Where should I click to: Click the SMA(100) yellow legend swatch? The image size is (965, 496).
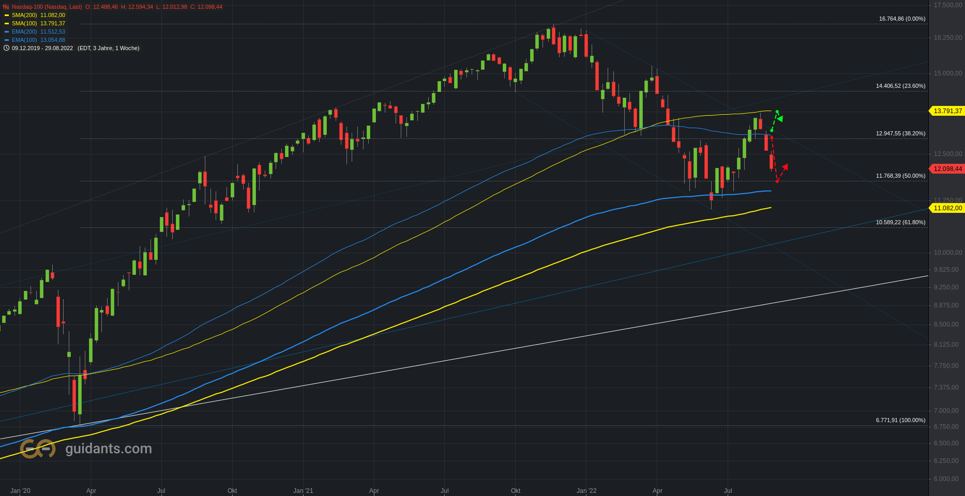(x=7, y=24)
